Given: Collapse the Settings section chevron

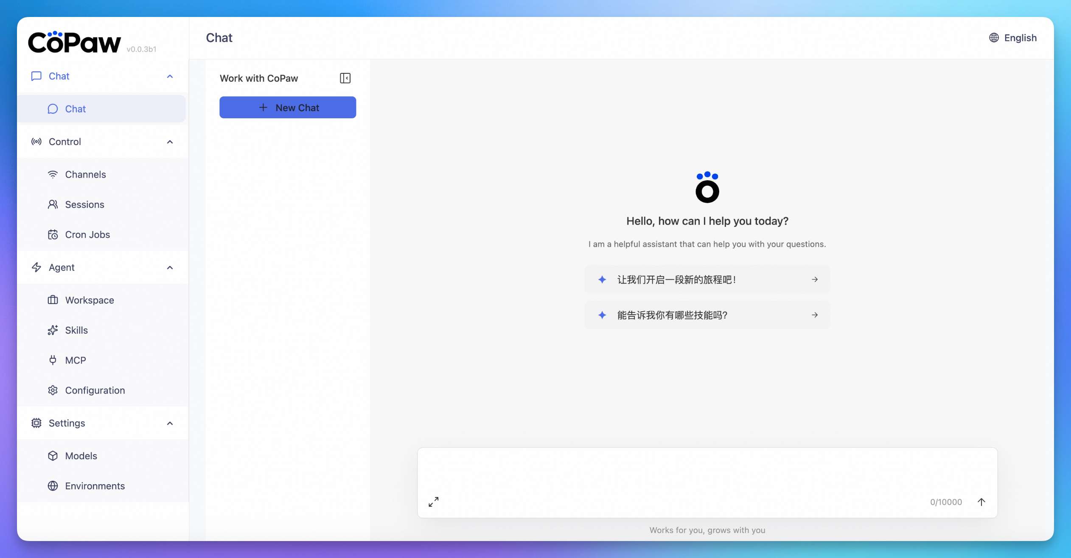Looking at the screenshot, I should tap(170, 423).
